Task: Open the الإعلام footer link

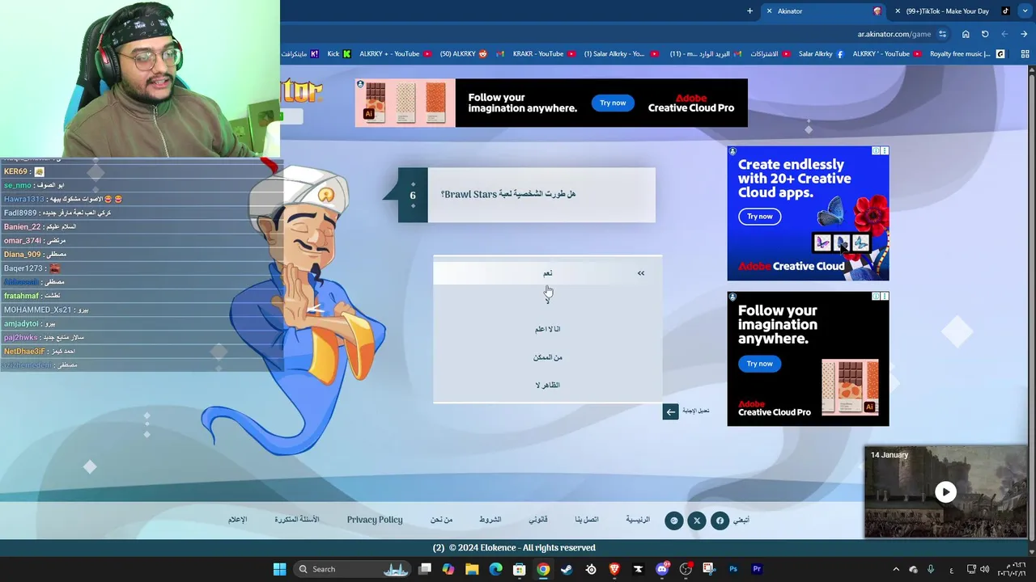Action: [237, 520]
